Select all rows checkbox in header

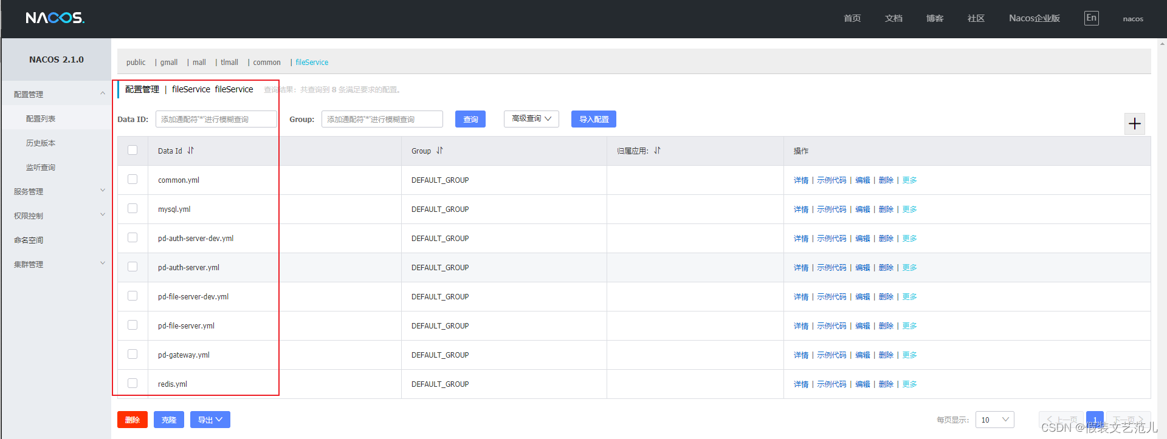pos(133,150)
